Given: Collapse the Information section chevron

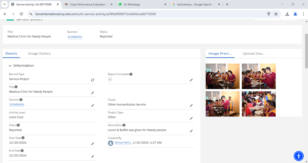Looking at the screenshot, I should coord(10,66).
